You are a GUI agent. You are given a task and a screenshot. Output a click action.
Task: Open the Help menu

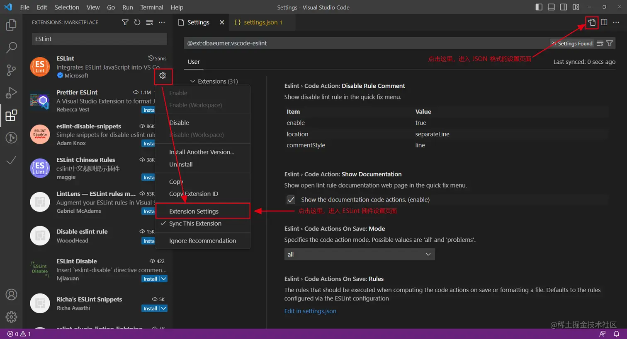(177, 7)
